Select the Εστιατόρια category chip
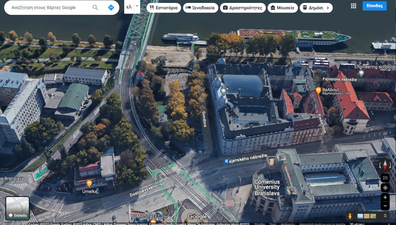This screenshot has width=396, height=225. (164, 8)
